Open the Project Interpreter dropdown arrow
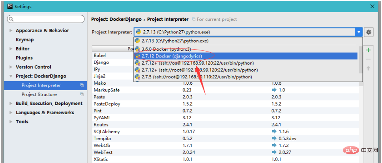382x163 pixels. pos(359,32)
